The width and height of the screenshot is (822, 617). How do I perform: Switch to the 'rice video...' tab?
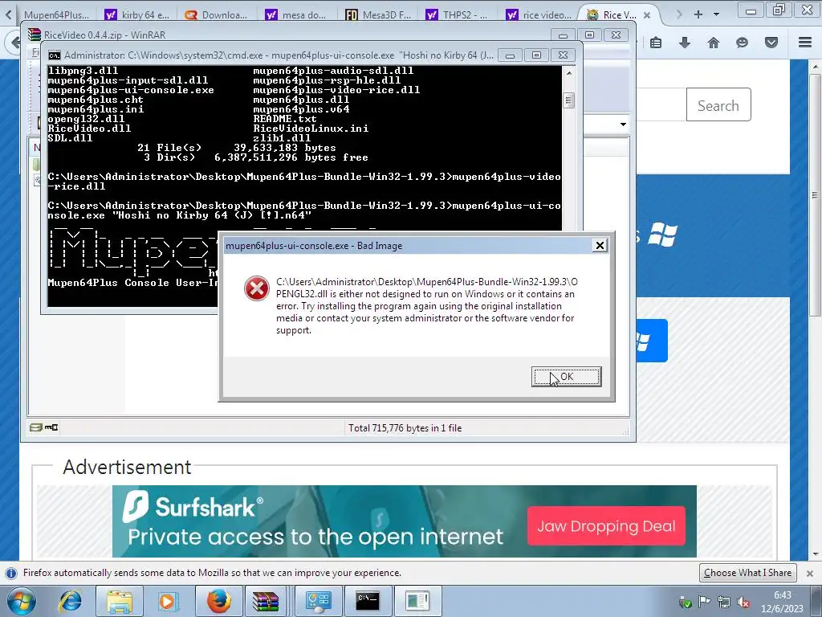coord(539,14)
